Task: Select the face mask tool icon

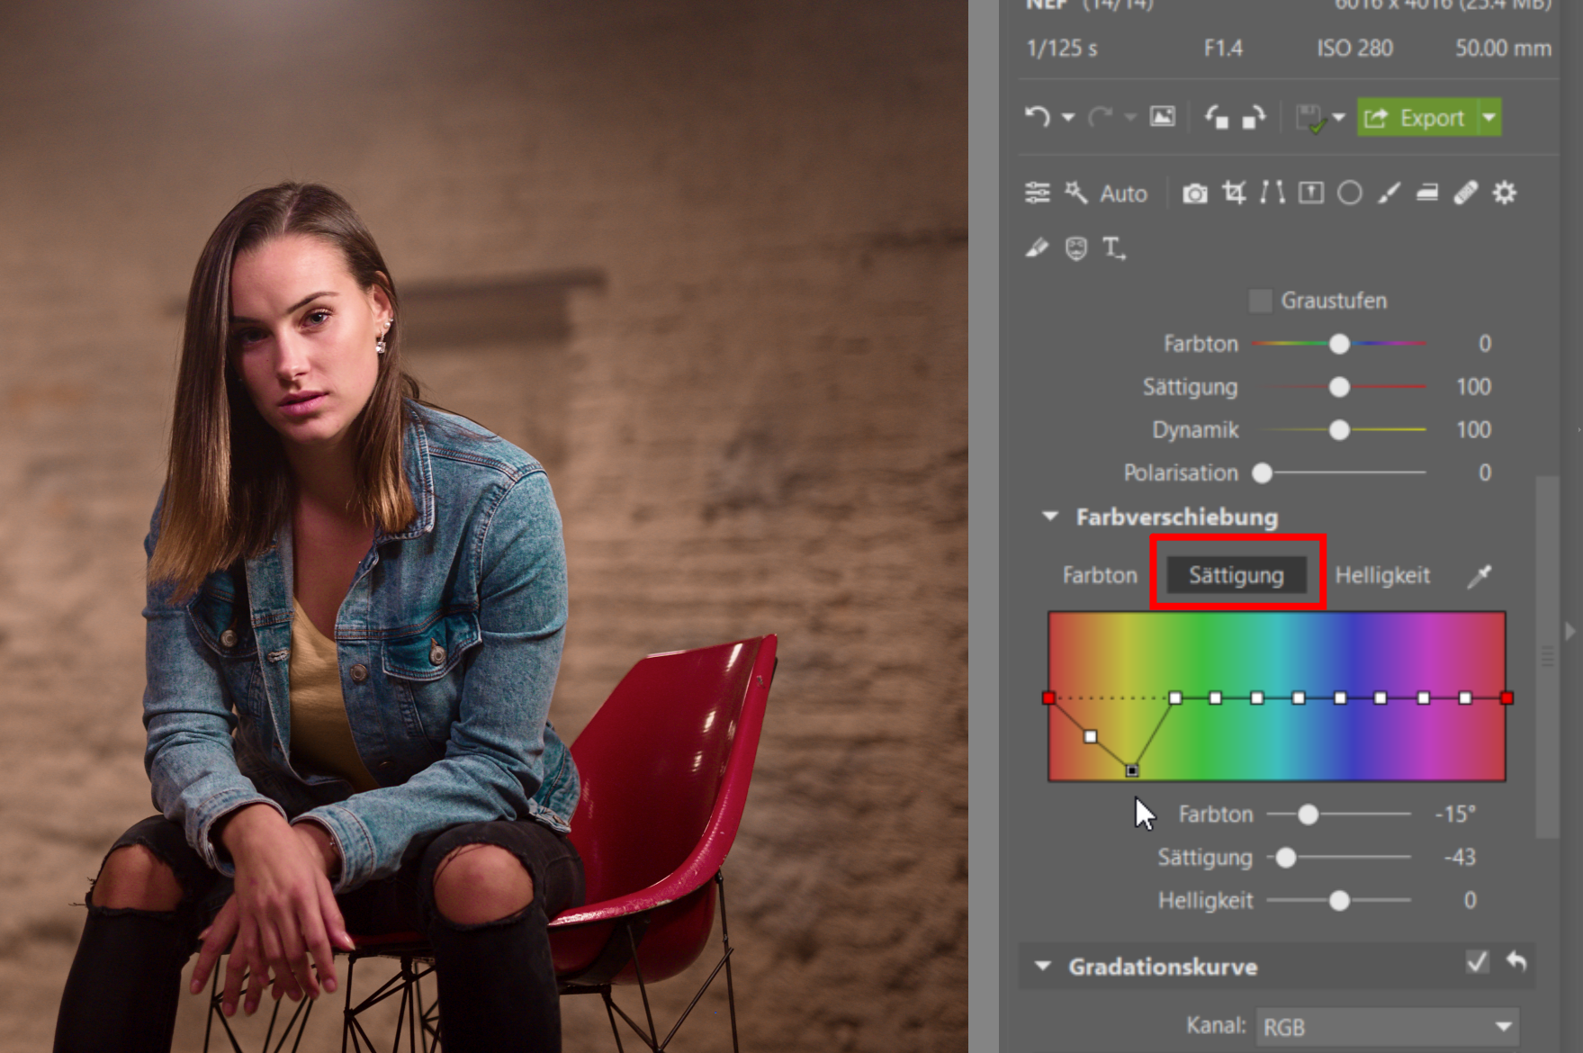Action: [1076, 248]
